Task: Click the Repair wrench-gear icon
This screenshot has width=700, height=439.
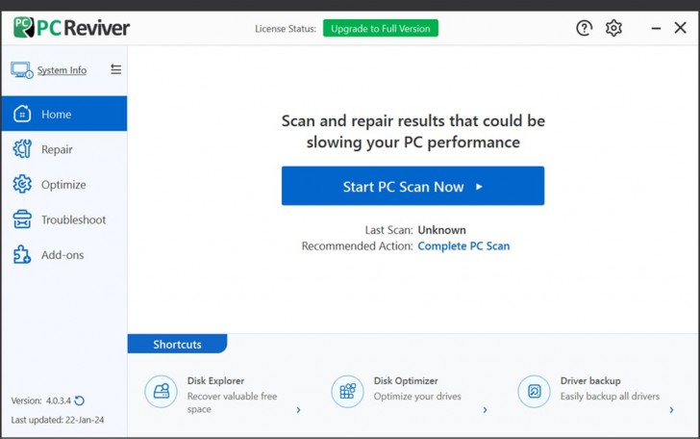Action: (x=22, y=149)
